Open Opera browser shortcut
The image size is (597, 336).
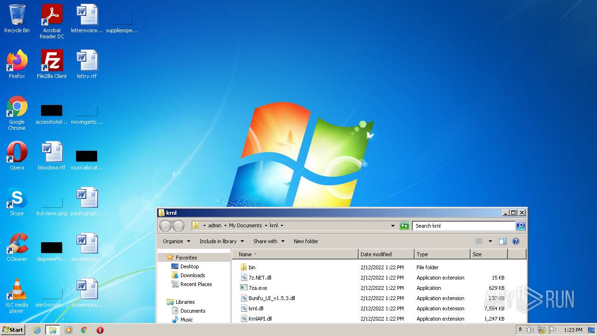17,156
